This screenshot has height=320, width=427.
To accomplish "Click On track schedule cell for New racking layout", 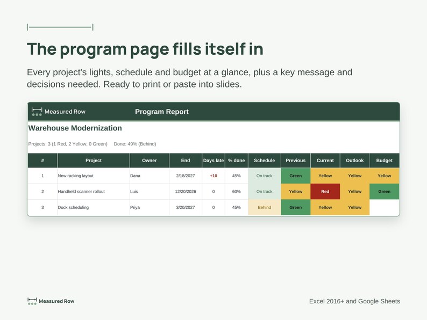I will [265, 176].
